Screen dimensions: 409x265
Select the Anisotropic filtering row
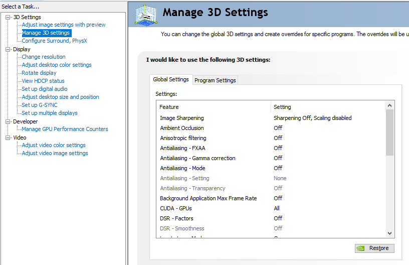pos(271,138)
